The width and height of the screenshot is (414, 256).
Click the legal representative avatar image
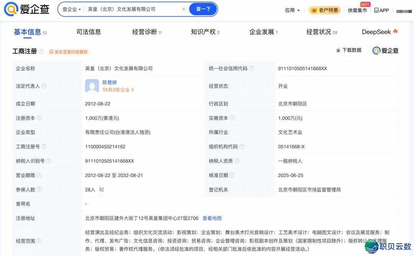coord(92,86)
